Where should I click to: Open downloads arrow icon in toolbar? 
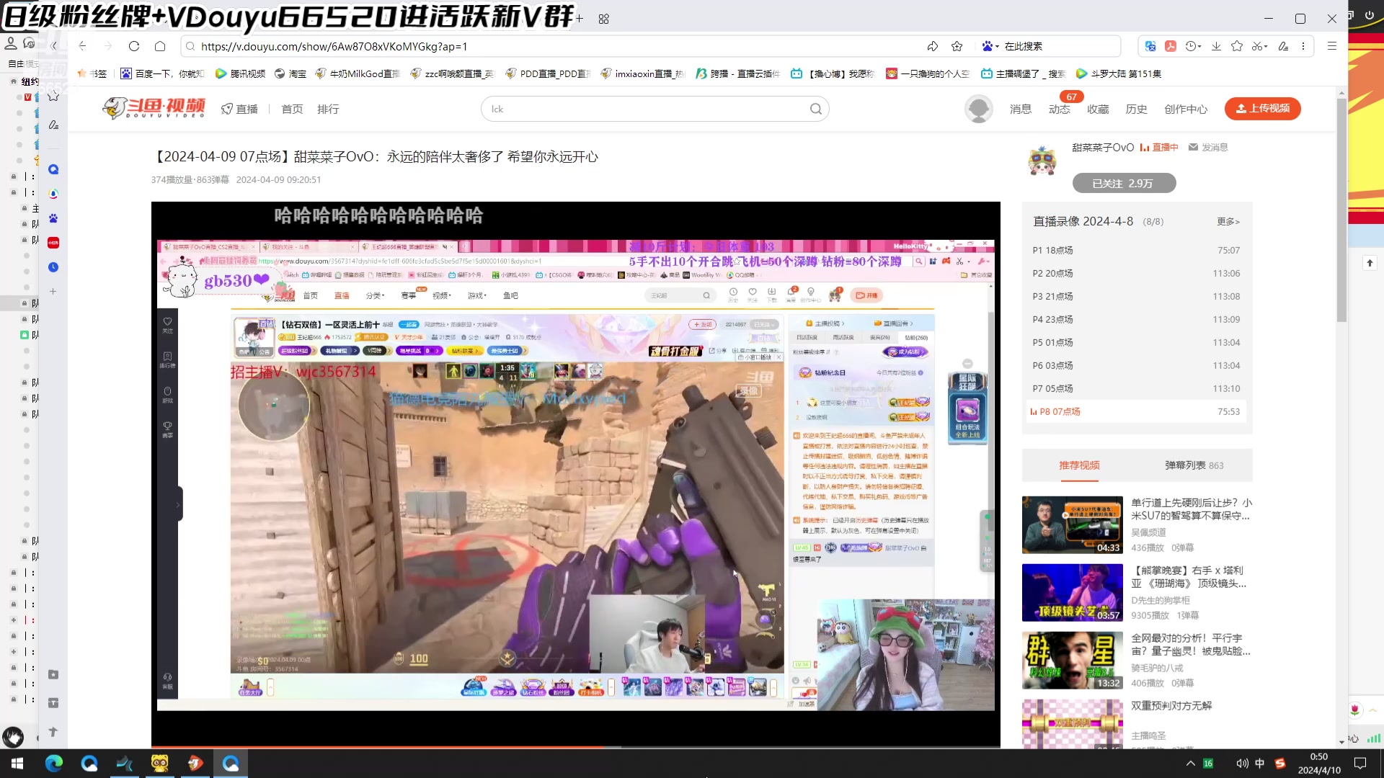1216,46
